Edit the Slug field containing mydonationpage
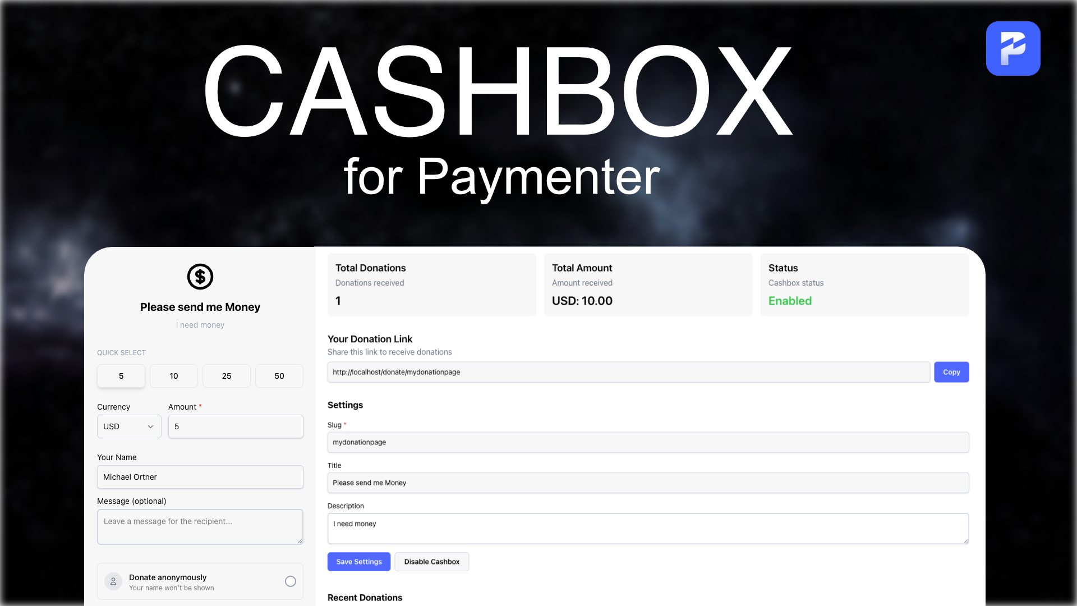 click(648, 442)
